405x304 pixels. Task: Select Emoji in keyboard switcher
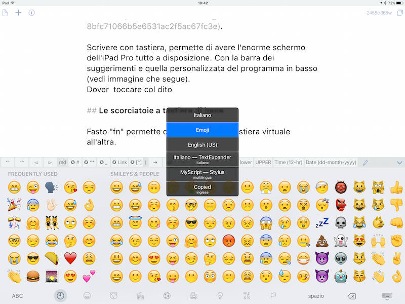(202, 130)
